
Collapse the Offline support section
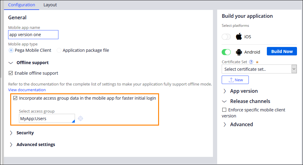(11, 63)
